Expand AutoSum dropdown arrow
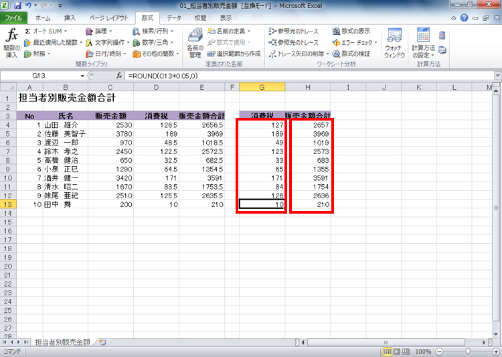The width and height of the screenshot is (502, 357). (x=66, y=31)
